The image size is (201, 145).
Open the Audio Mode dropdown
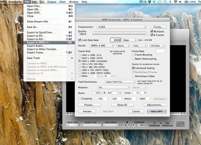tap(111, 125)
